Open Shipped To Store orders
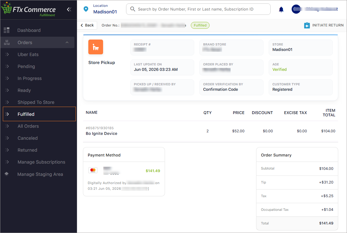347x233 pixels. (x=36, y=102)
